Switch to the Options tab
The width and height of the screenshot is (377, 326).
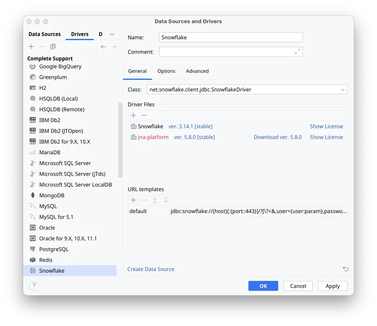tap(166, 71)
